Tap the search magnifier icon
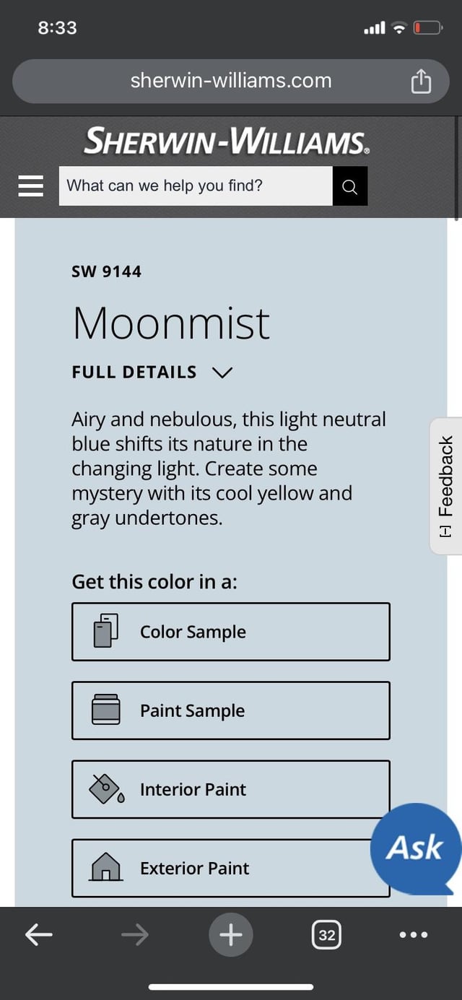The width and height of the screenshot is (462, 1000). coord(350,186)
